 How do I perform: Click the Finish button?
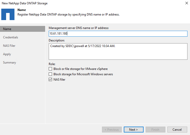pyautogui.click(x=155, y=130)
